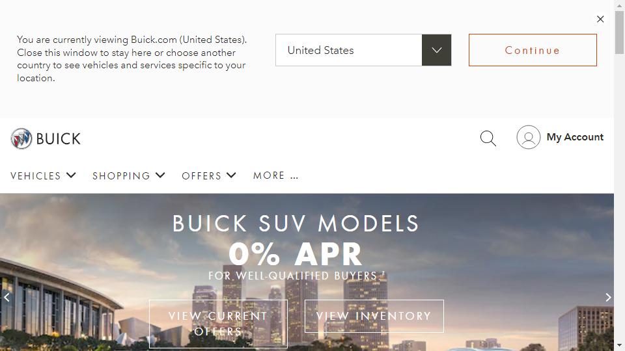Image resolution: width=625 pixels, height=351 pixels.
Task: Expand the Shopping menu
Action: (x=128, y=175)
